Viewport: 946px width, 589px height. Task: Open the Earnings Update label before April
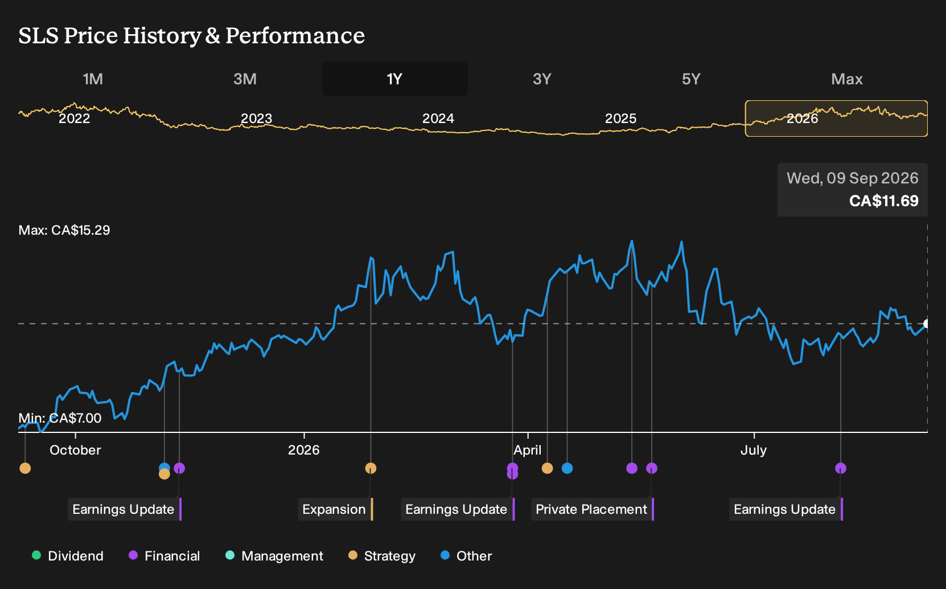pyautogui.click(x=458, y=509)
